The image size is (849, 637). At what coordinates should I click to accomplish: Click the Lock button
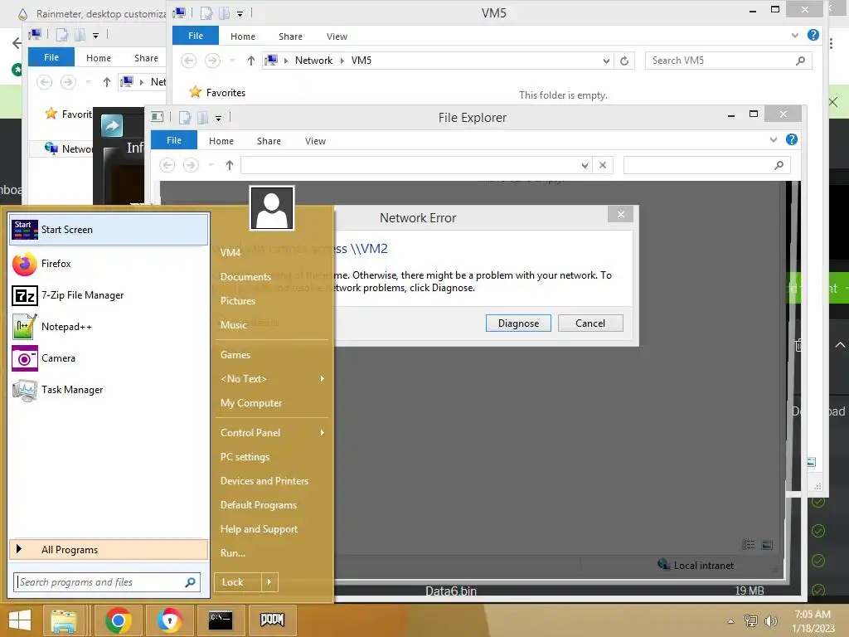[x=238, y=582]
